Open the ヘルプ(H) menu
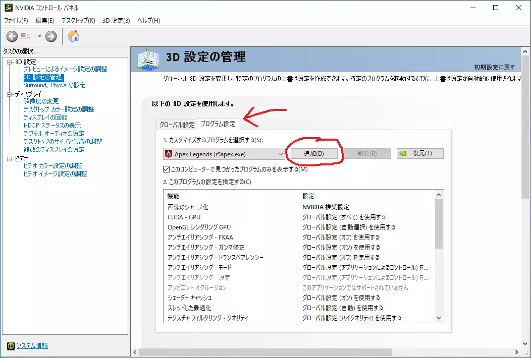This screenshot has width=531, height=358. (x=149, y=20)
